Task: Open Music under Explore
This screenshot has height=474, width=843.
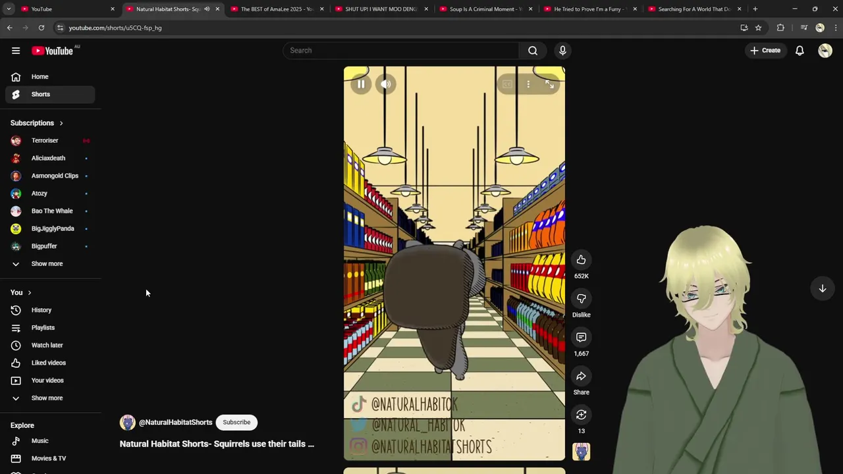Action: [x=50, y=441]
